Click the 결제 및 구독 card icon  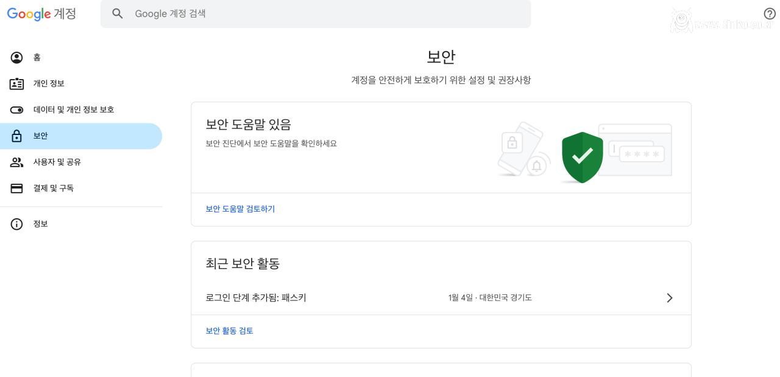[17, 188]
